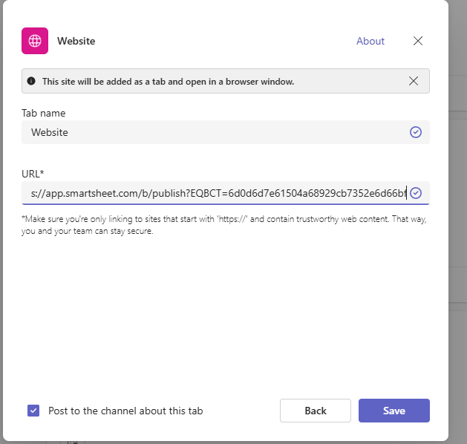
Task: Click the banner text about opening in browser
Action: 168,81
